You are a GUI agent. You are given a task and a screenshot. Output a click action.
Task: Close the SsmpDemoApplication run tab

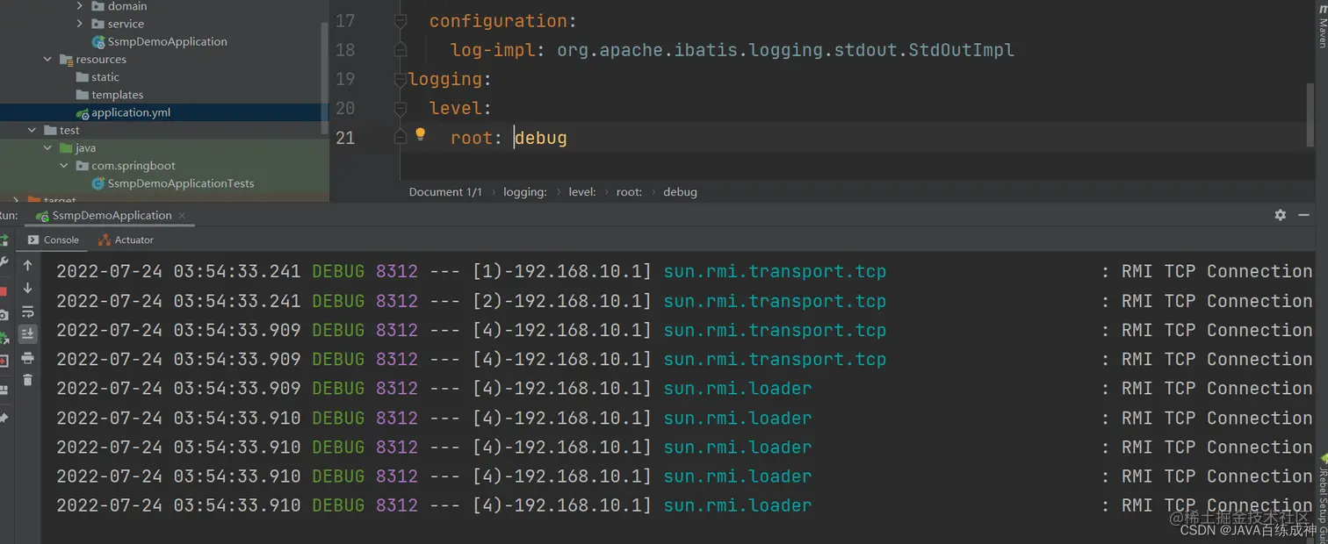[x=182, y=215]
